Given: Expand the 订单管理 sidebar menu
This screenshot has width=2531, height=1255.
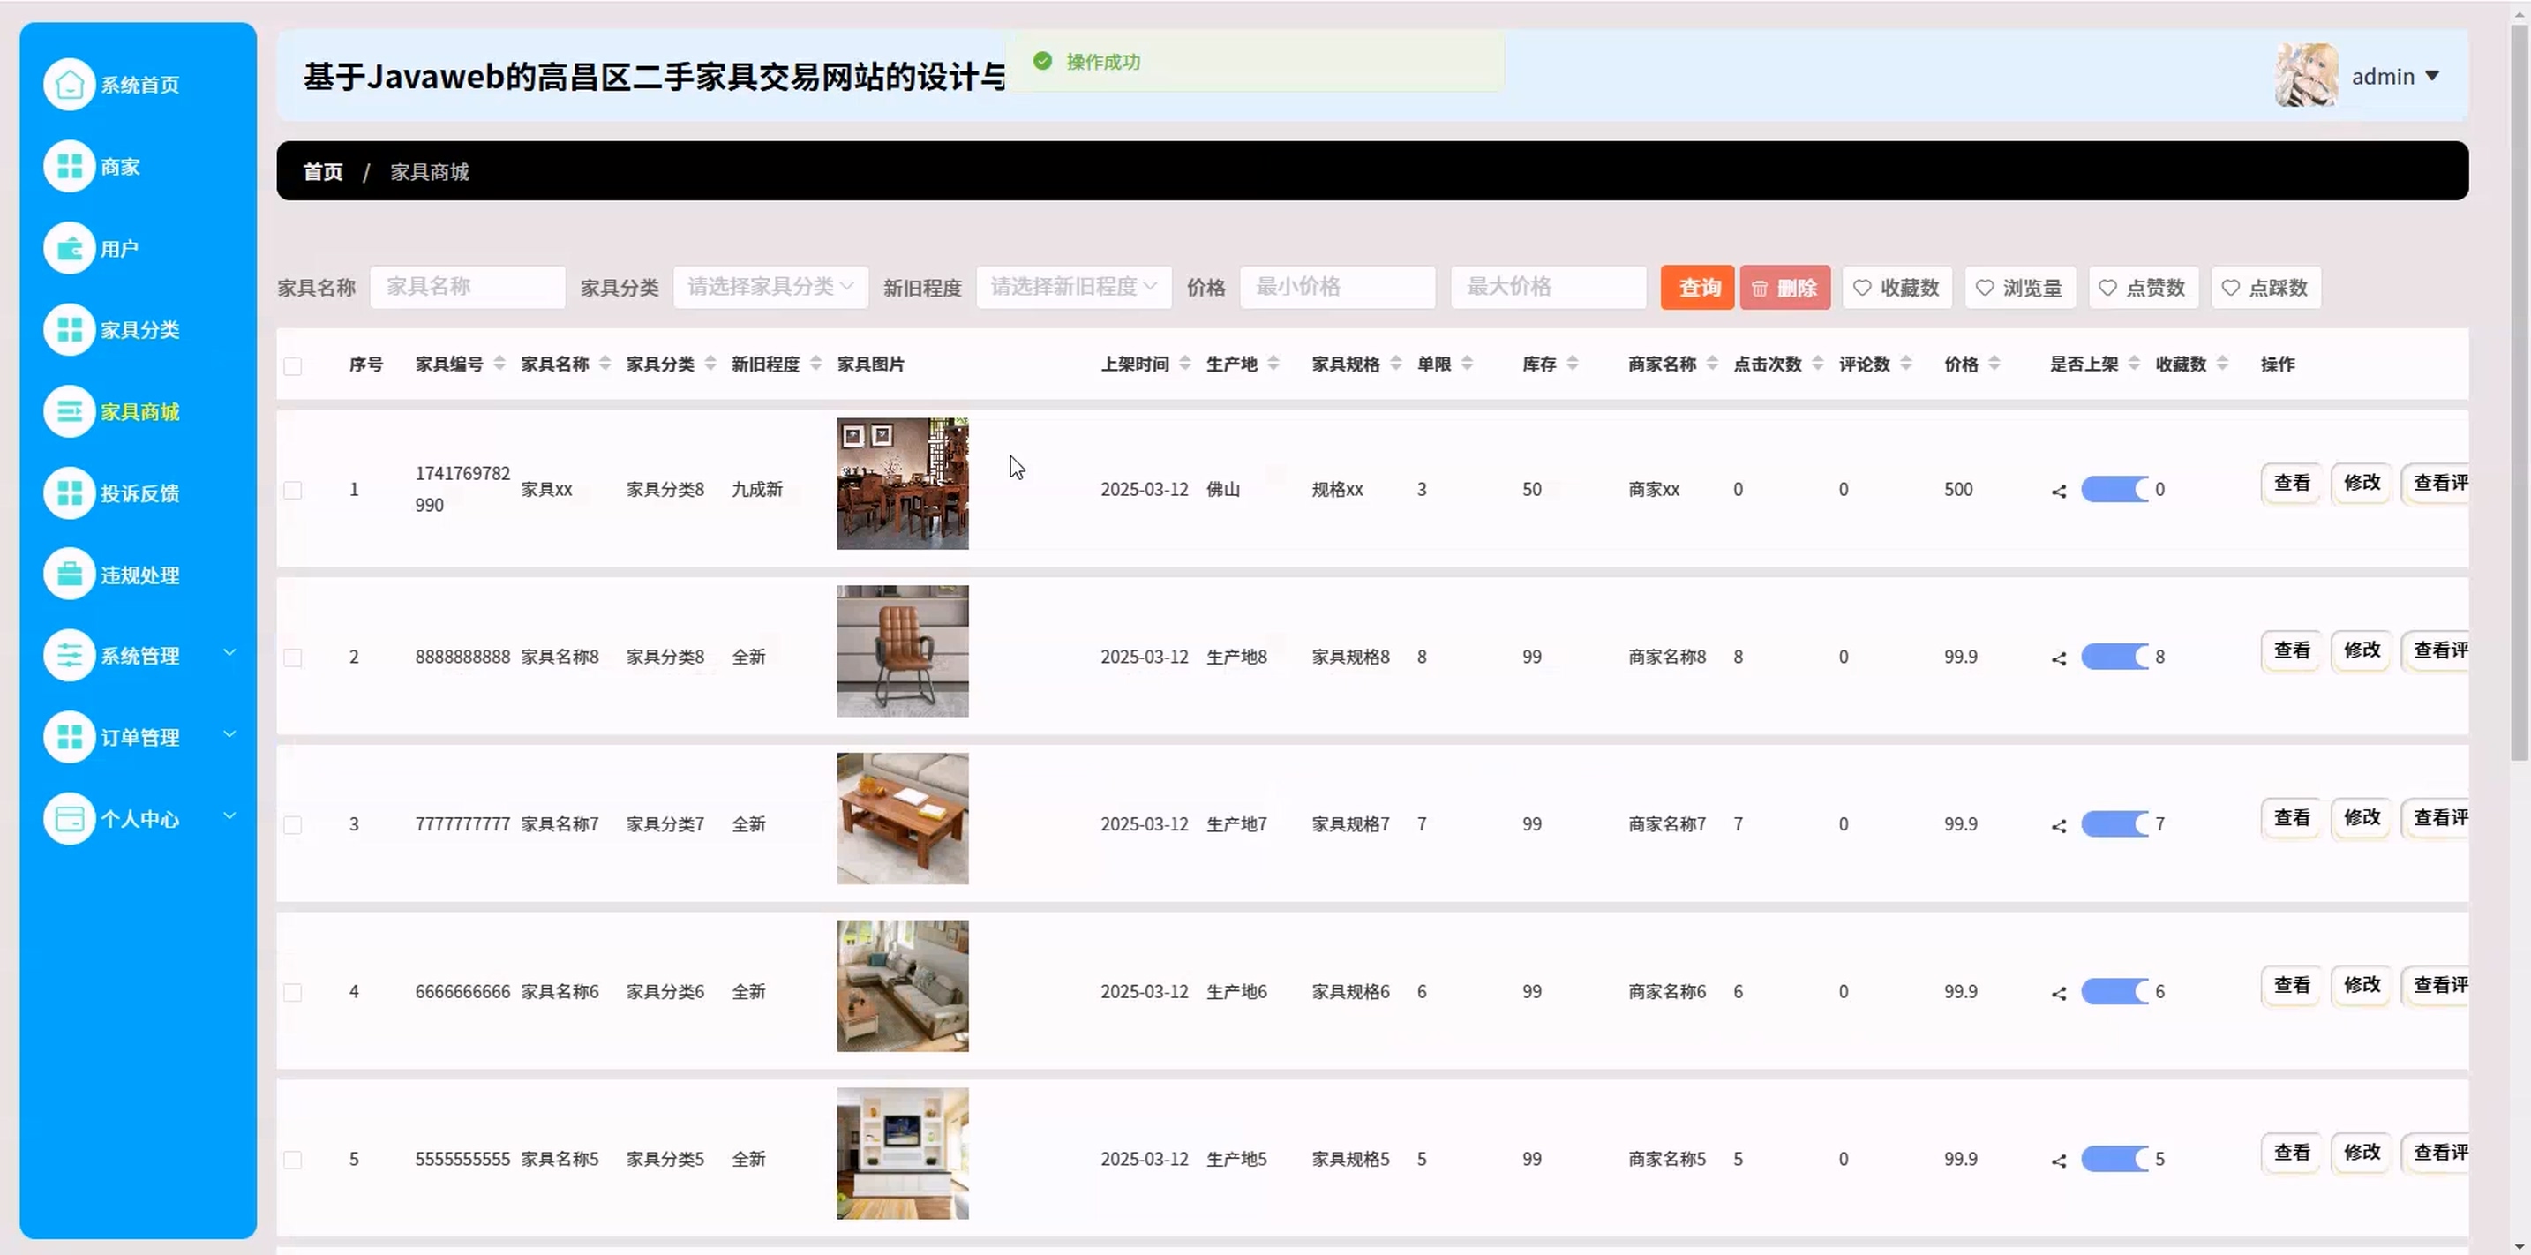Looking at the screenshot, I should [139, 736].
